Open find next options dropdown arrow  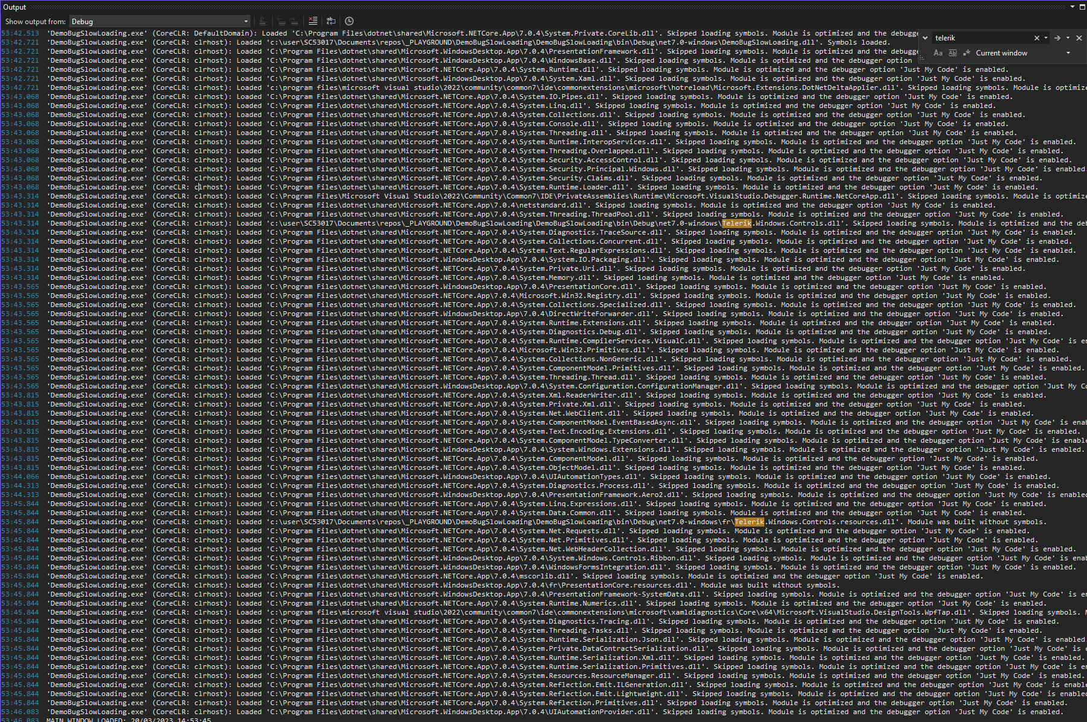pyautogui.click(x=1068, y=38)
